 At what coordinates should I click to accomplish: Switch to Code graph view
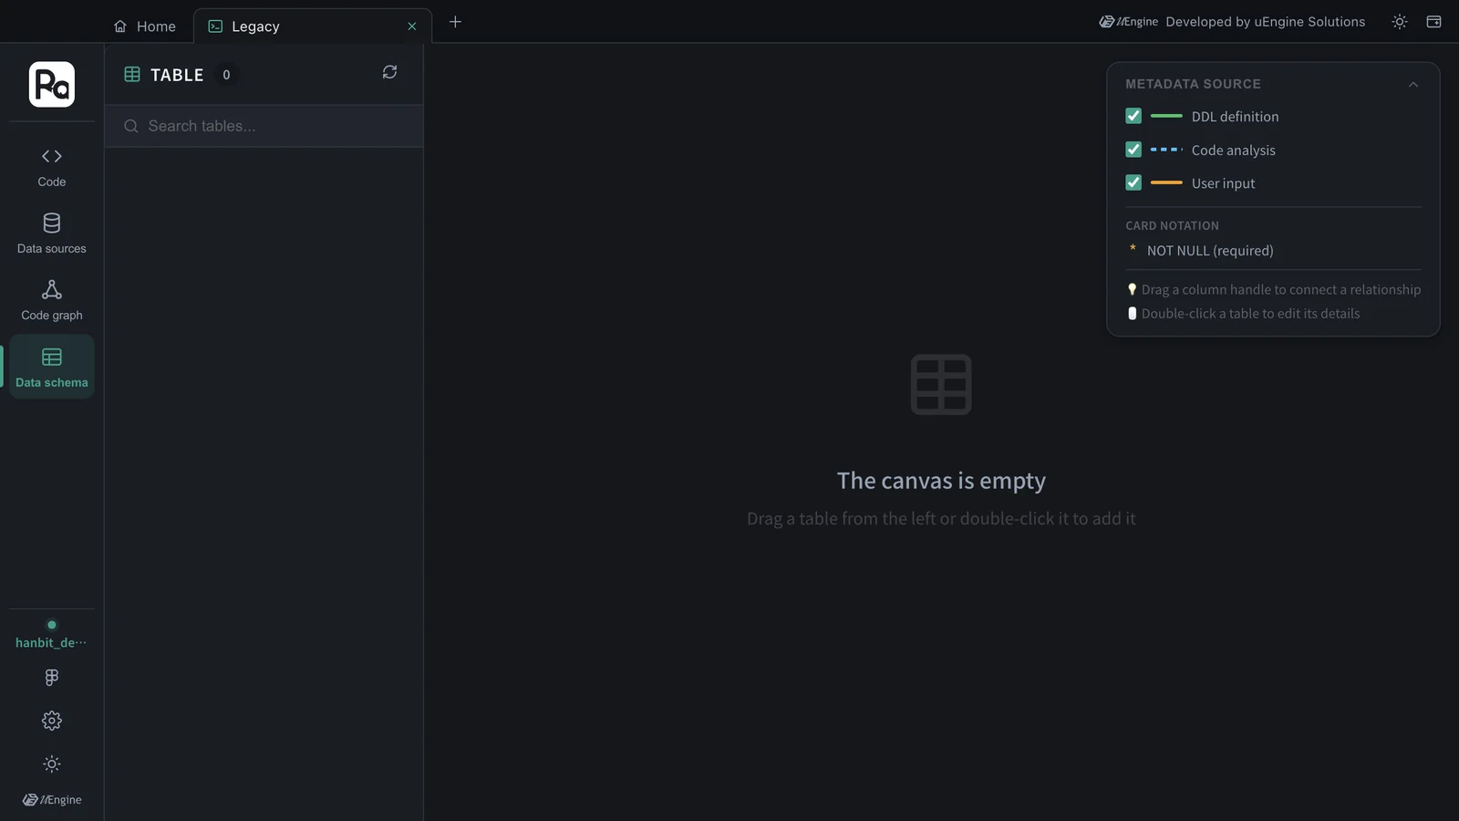pos(52,300)
